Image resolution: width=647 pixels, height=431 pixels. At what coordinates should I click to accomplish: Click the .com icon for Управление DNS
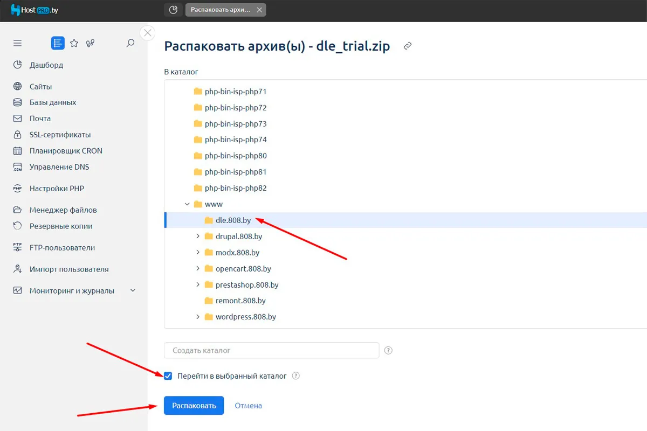tap(18, 167)
